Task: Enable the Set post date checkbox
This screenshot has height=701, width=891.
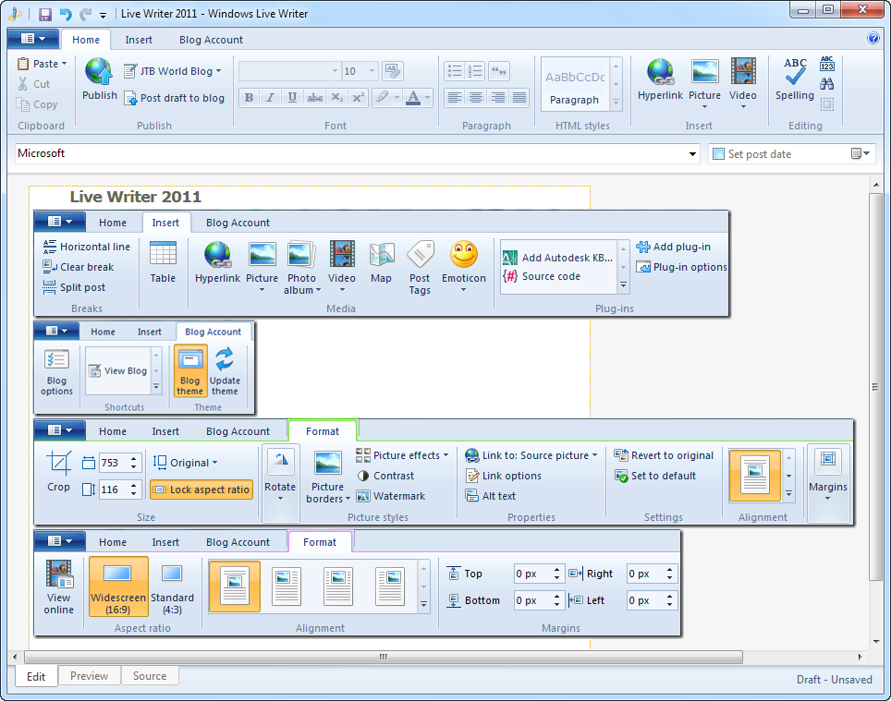Action: (719, 154)
